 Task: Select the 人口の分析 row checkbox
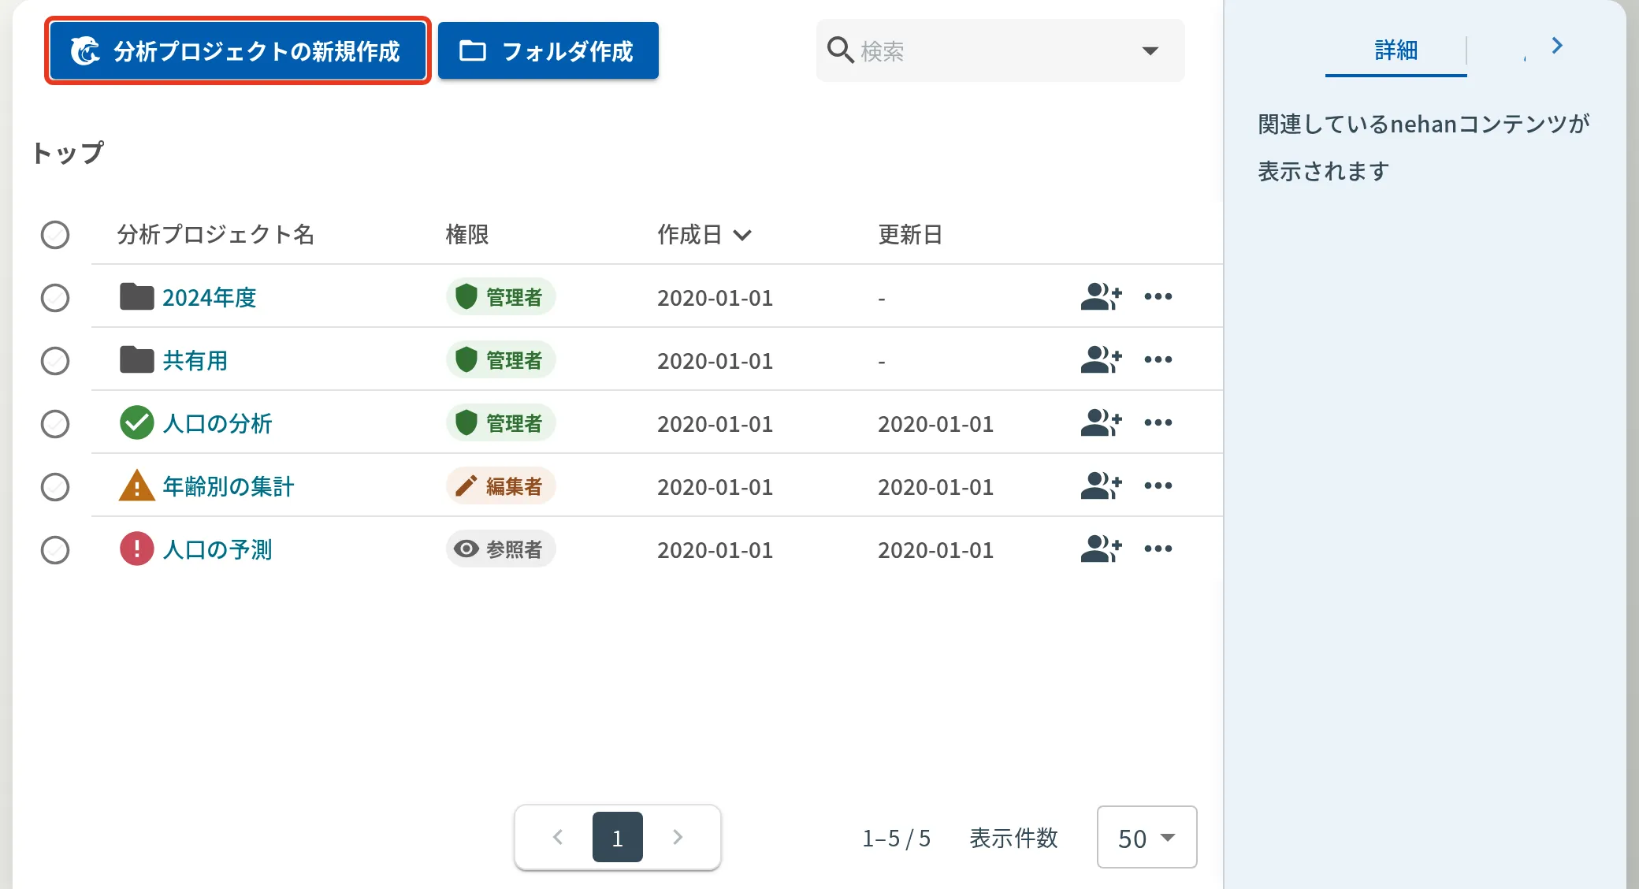point(55,424)
